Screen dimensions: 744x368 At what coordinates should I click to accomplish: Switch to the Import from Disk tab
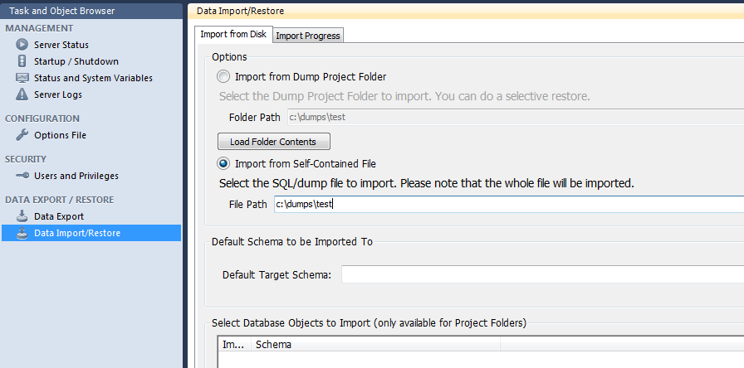point(233,35)
